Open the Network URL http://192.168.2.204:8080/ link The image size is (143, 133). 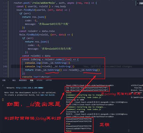tap(30, 88)
